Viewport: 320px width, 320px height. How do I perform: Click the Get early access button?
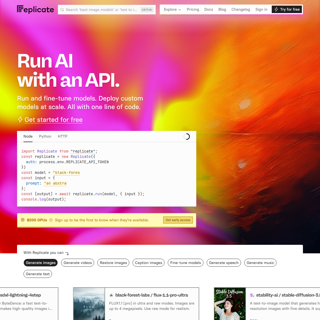pos(178,220)
